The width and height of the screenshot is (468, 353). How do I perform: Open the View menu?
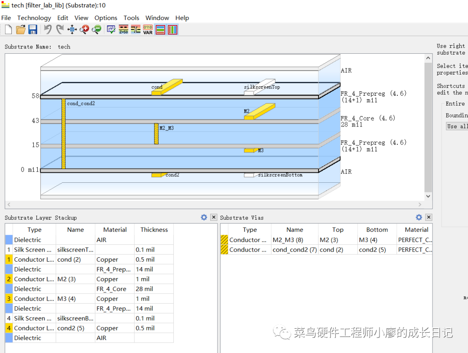coord(81,18)
